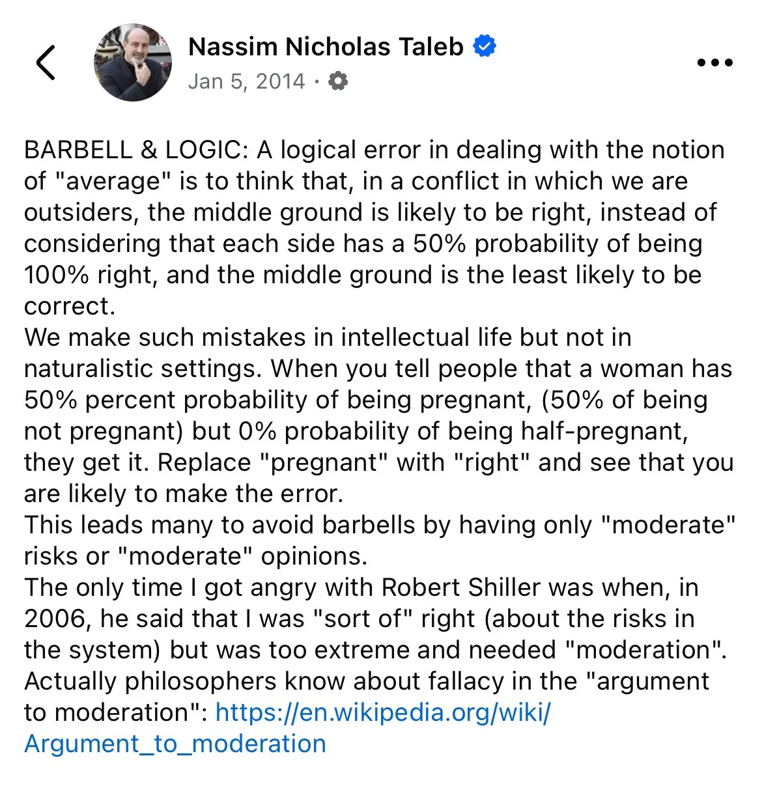Click the 'Actually philosophers know about fallacy' line
762x786 pixels.
point(367,681)
